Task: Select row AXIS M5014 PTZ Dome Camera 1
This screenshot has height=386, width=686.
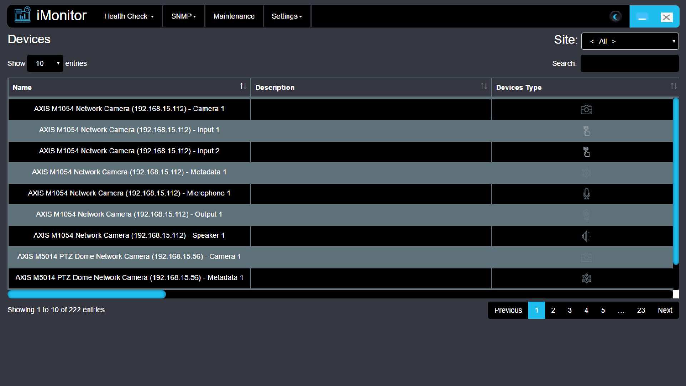Action: point(340,257)
